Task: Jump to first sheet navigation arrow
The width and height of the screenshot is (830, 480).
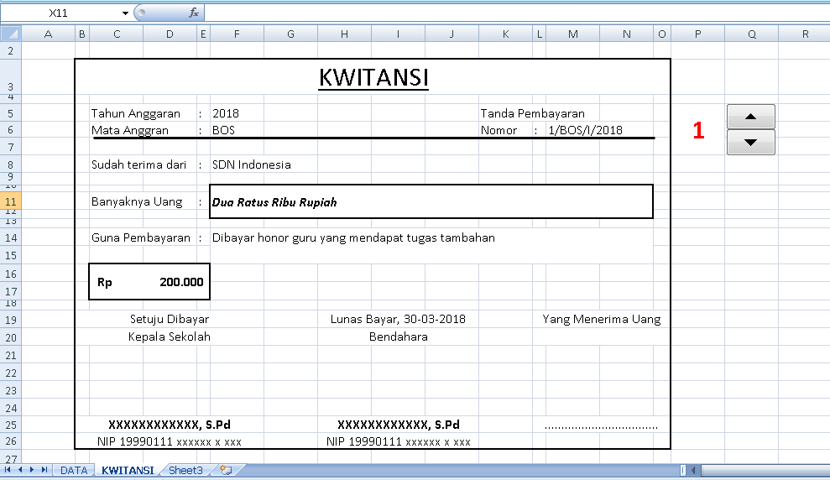Action: coord(8,470)
